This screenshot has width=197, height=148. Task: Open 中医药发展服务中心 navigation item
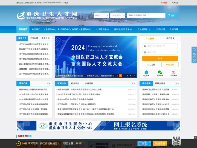pos(82,29)
